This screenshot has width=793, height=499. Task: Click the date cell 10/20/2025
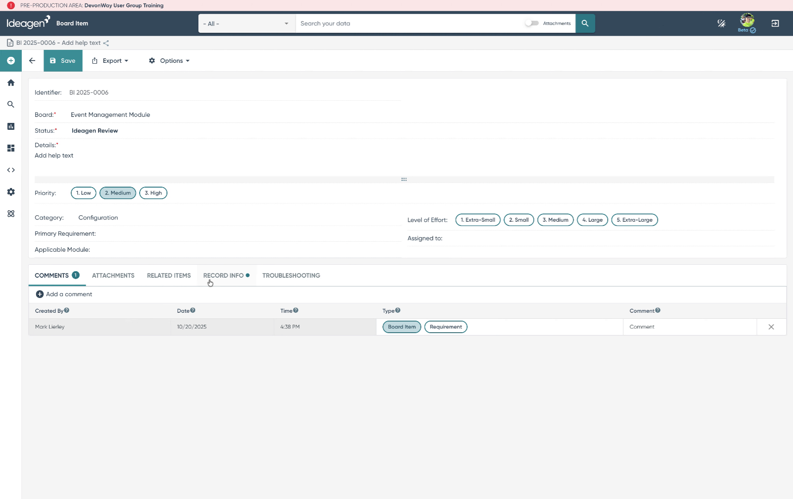click(x=222, y=327)
